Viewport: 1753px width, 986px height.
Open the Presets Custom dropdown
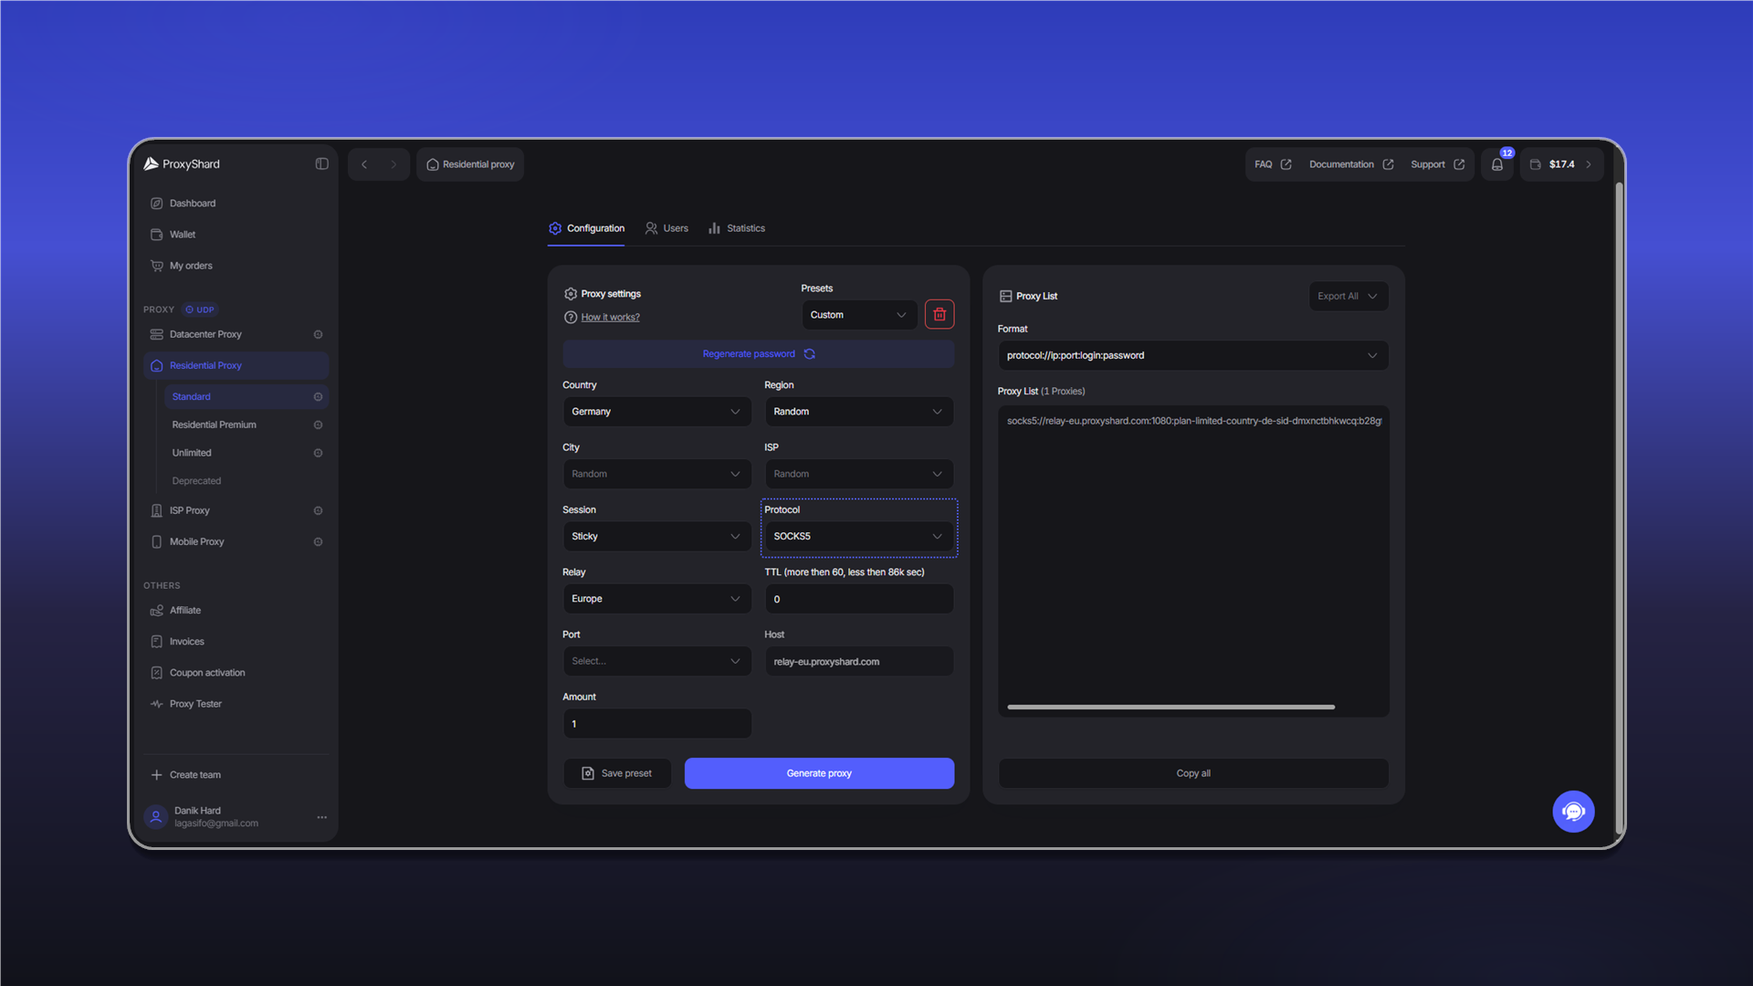point(858,315)
